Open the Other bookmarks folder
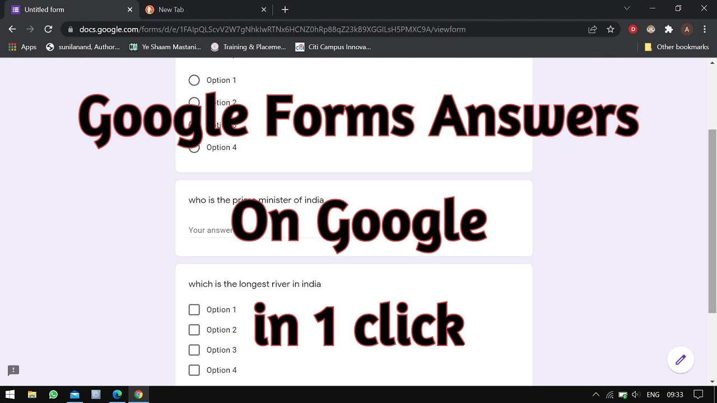 (677, 47)
